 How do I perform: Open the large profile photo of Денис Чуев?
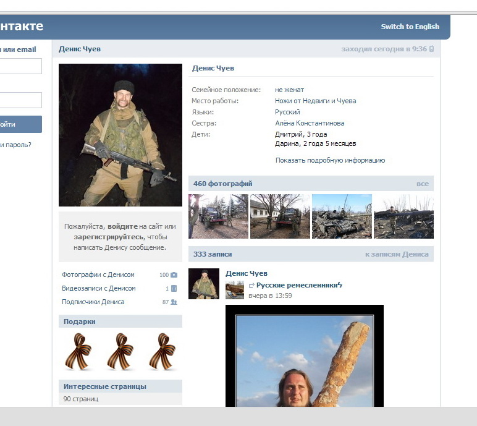(120, 135)
